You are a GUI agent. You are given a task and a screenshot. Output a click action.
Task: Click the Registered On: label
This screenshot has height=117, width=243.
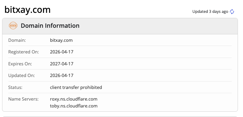pos(24,52)
